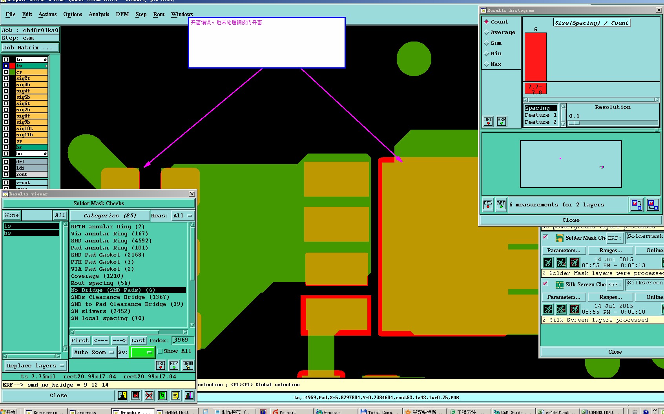Open the Auto Zoom dropdown
Viewport: 664px width, 414px height.
point(94,353)
